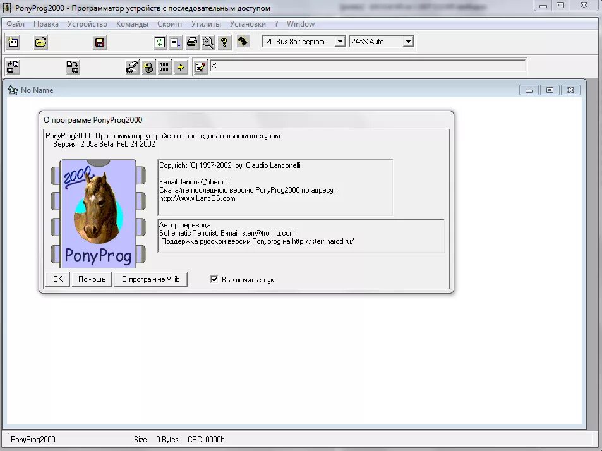The image size is (602, 451).
Task: Click the Reload files green arrows icon
Action: click(x=160, y=42)
